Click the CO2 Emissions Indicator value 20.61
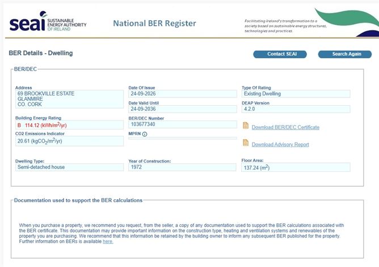 [x=69, y=141]
